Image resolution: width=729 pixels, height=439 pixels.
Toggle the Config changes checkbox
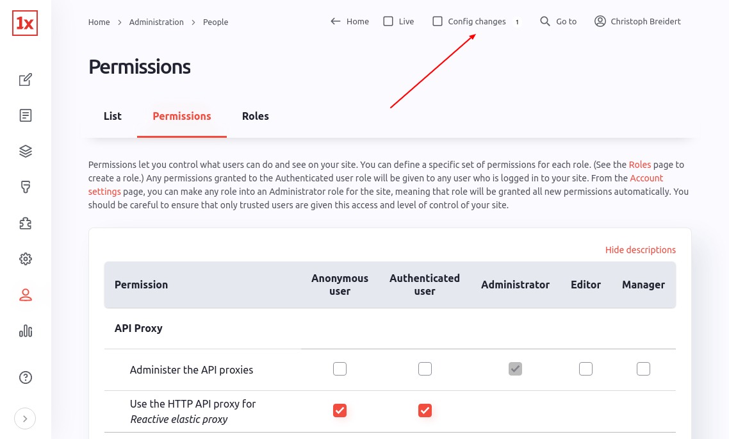pos(438,21)
